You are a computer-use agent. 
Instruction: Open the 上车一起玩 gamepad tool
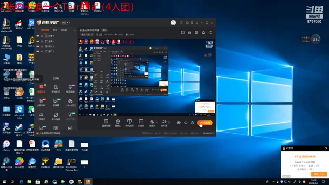click(70, 102)
